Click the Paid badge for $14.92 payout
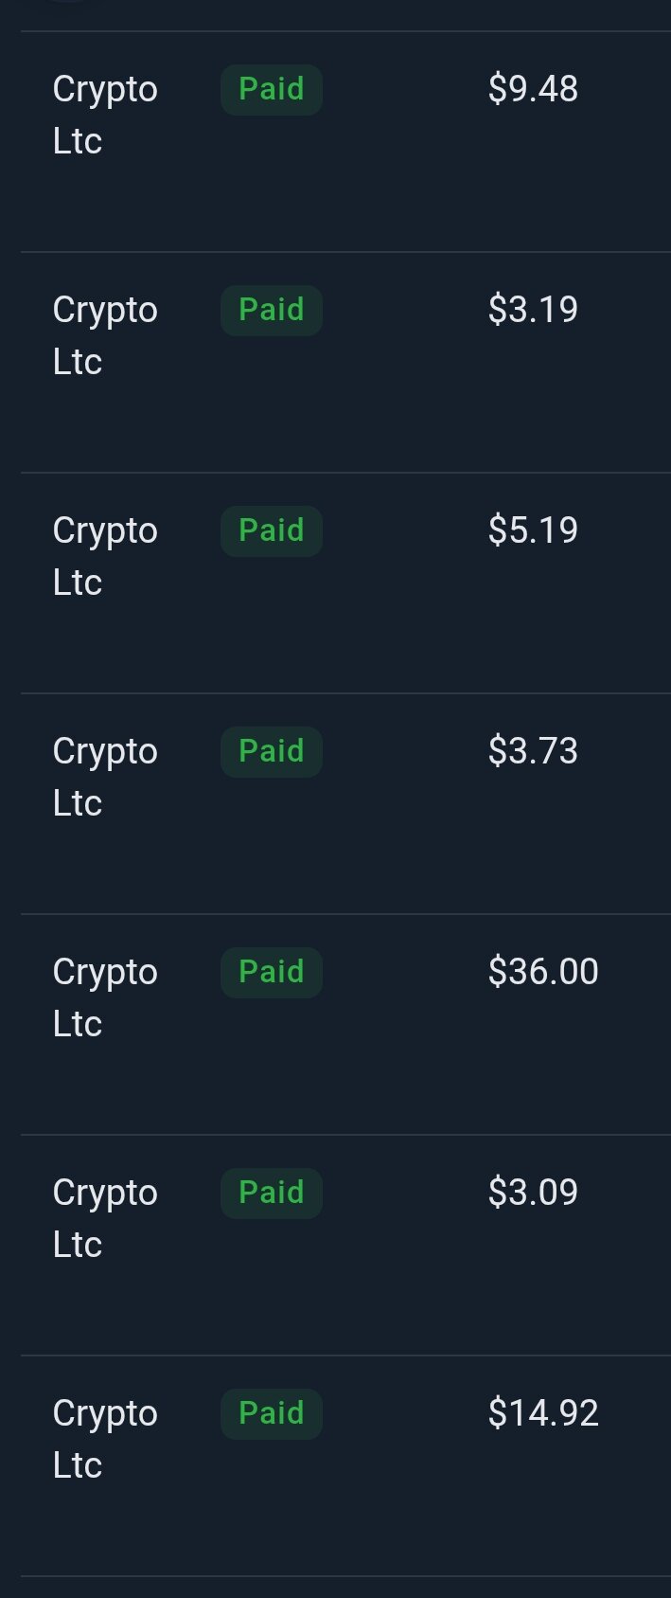The height and width of the screenshot is (1598, 671). (272, 1414)
